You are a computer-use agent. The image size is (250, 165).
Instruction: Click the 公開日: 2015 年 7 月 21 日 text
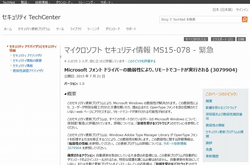(84, 76)
